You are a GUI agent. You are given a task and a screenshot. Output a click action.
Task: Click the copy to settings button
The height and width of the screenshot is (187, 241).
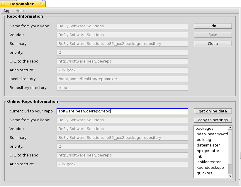point(213,120)
